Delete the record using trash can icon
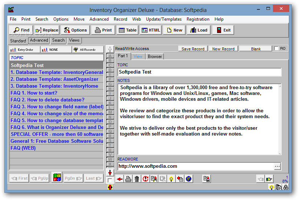The width and height of the screenshot is (299, 200). 137,179
